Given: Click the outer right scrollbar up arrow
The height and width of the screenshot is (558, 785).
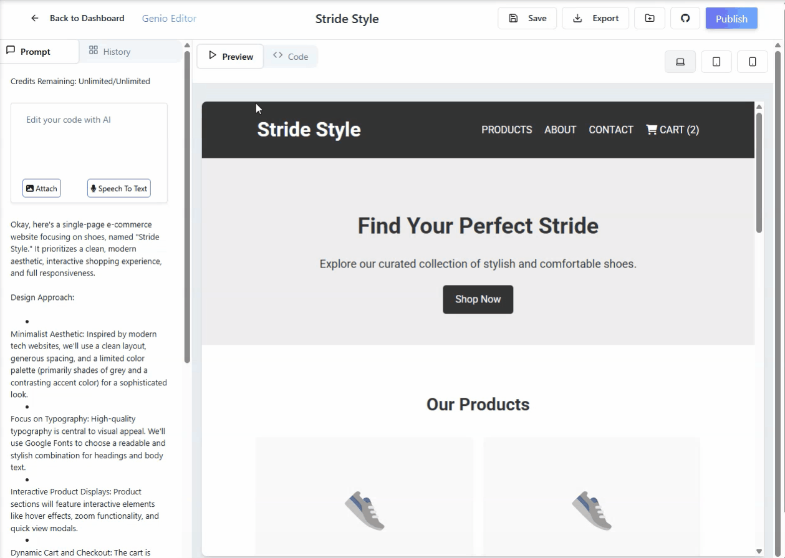Looking at the screenshot, I should 778,45.
